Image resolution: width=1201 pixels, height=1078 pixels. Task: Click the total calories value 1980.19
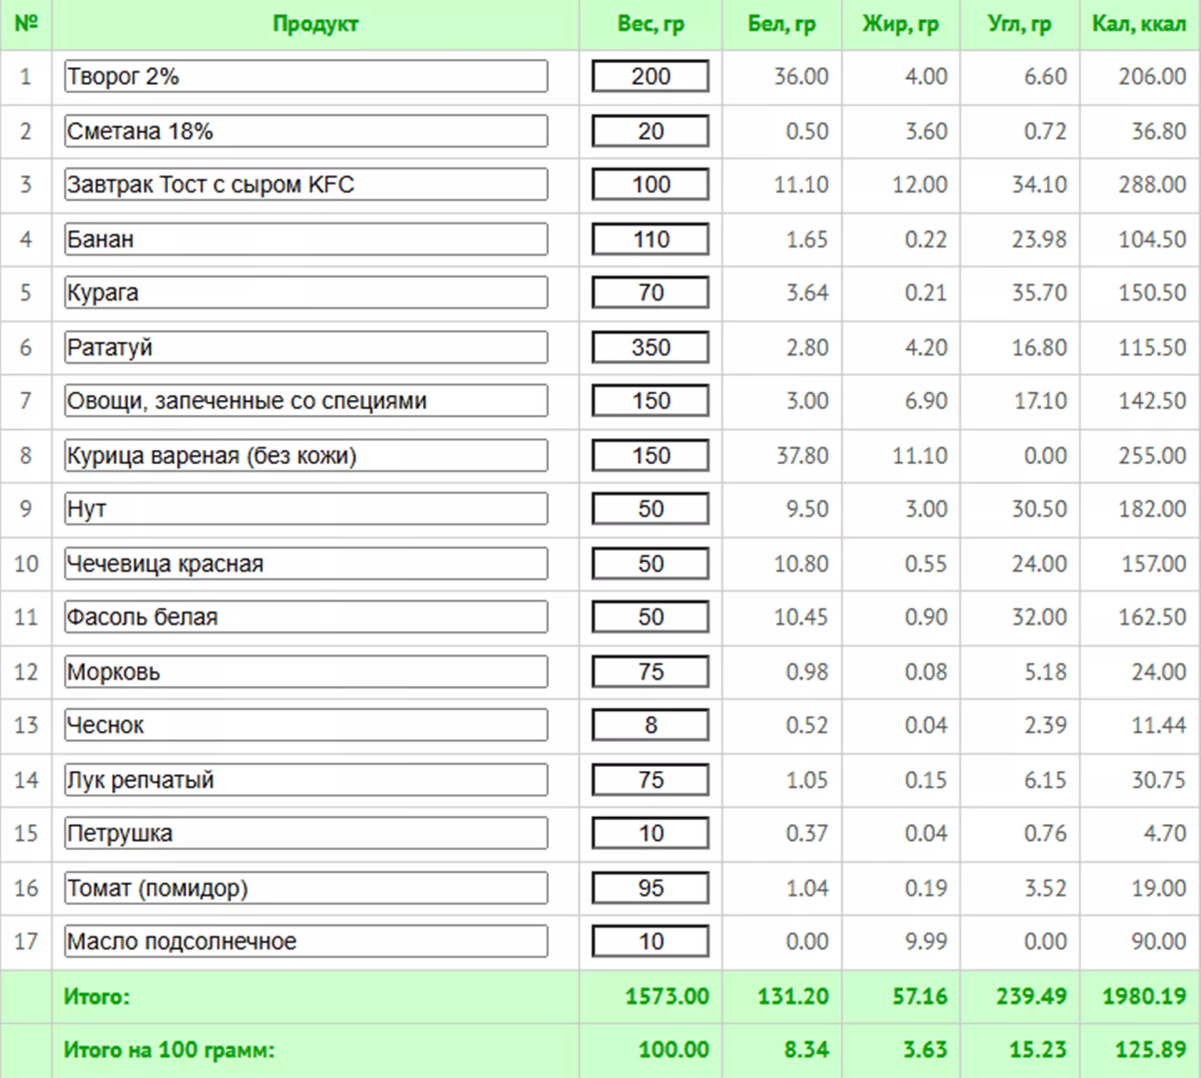pos(1143,996)
